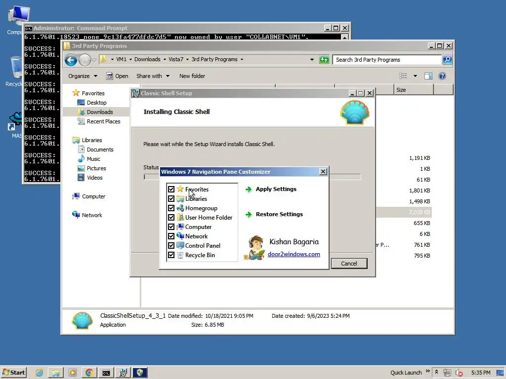Uncheck the Computer checkbox in Customizer

click(x=171, y=227)
